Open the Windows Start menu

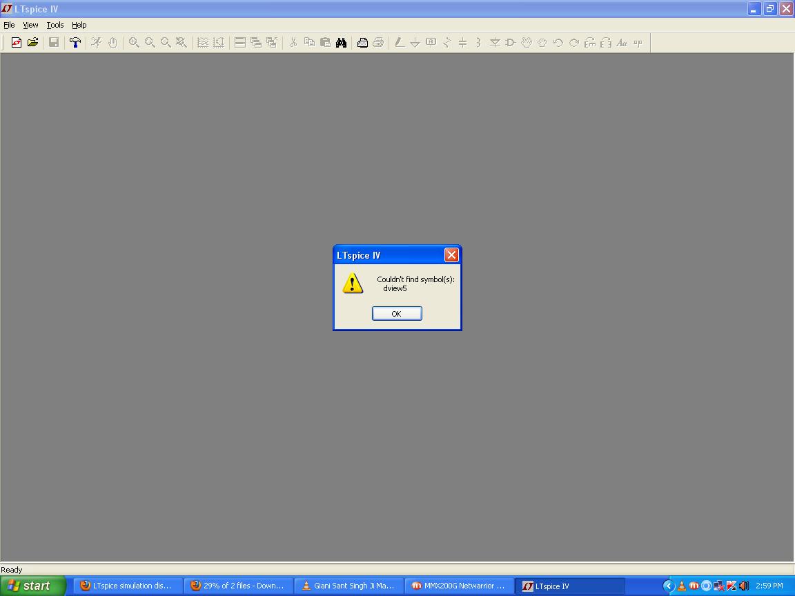pyautogui.click(x=32, y=586)
